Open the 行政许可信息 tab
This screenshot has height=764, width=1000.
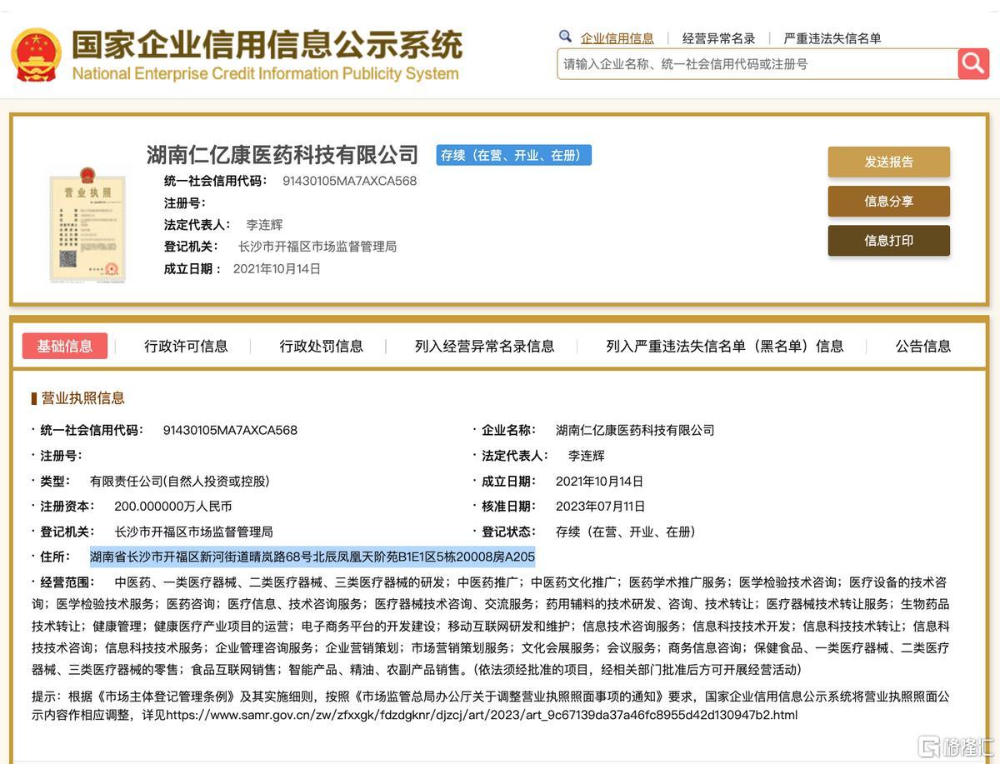186,346
